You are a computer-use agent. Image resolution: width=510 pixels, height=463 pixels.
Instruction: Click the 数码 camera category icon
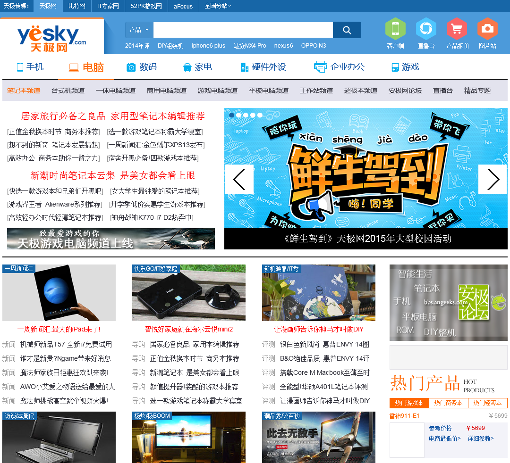(131, 67)
